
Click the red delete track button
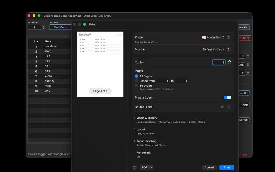pos(245,38)
